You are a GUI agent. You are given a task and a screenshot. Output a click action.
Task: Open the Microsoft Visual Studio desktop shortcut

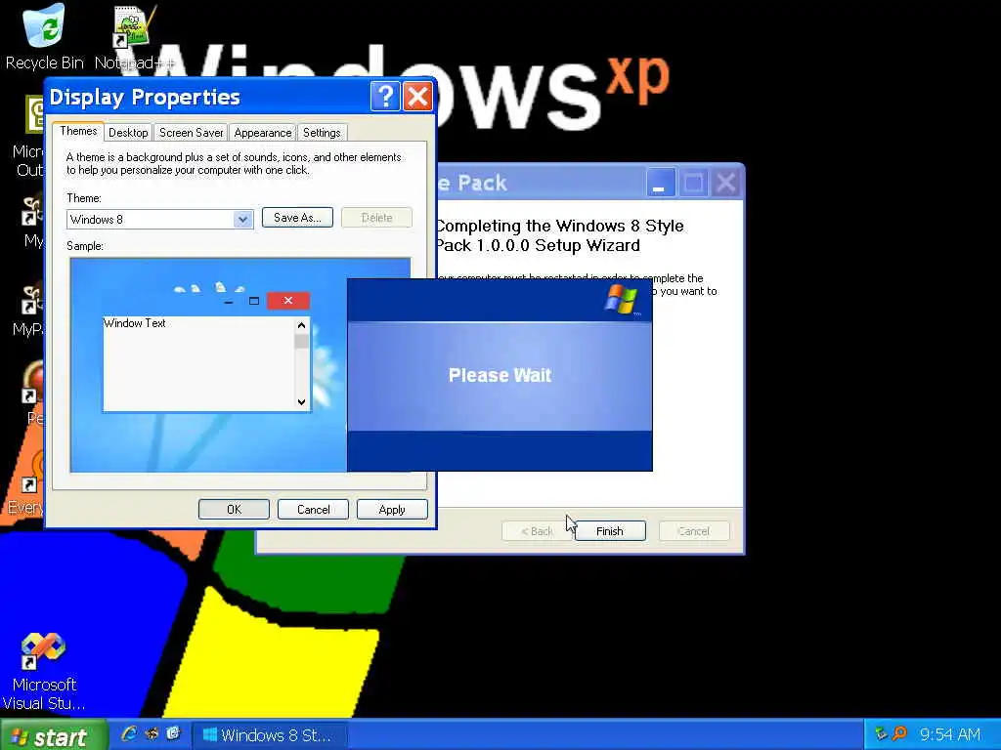43,671
